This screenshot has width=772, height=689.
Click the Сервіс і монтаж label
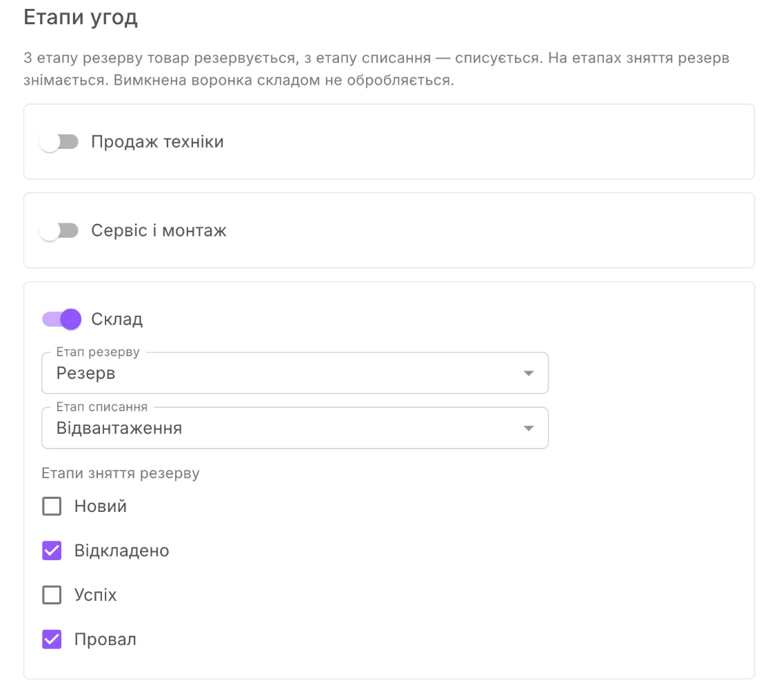pos(159,230)
